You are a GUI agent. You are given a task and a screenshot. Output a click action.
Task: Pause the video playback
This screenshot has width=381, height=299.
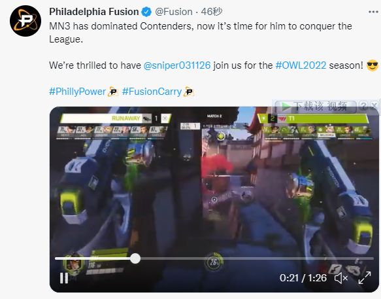(x=64, y=278)
